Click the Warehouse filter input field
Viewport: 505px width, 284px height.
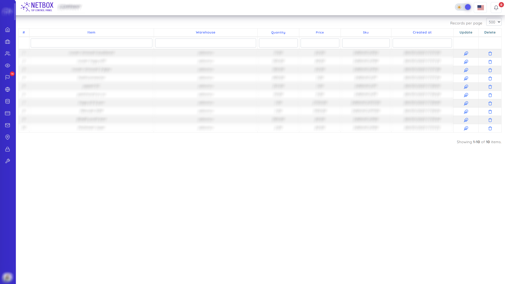coord(205,43)
